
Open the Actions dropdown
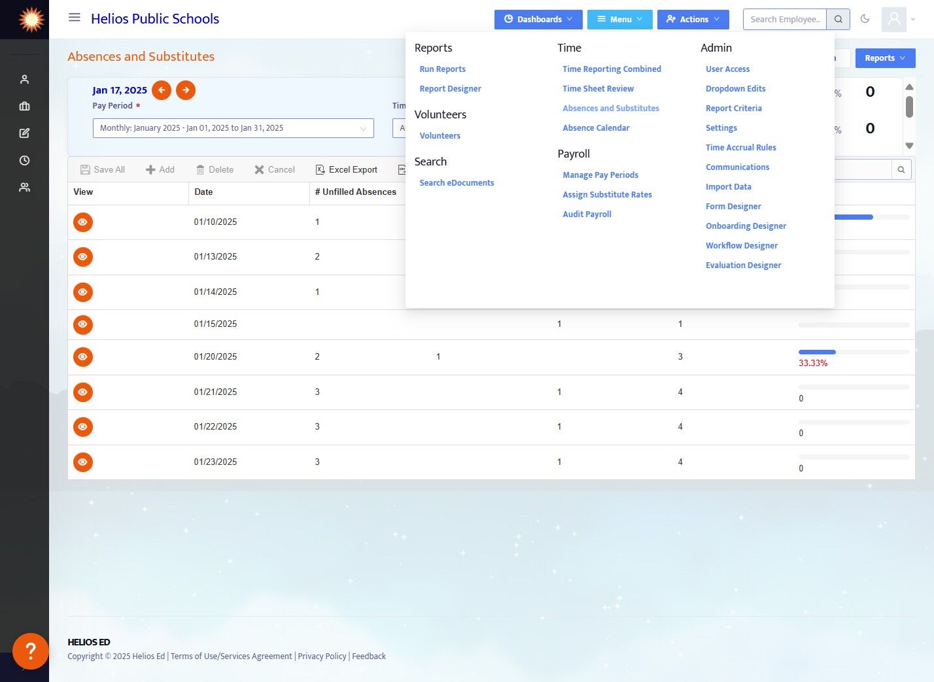693,20
